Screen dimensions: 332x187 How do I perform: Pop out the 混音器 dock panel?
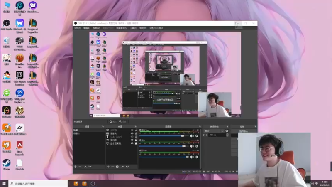coord(200,127)
